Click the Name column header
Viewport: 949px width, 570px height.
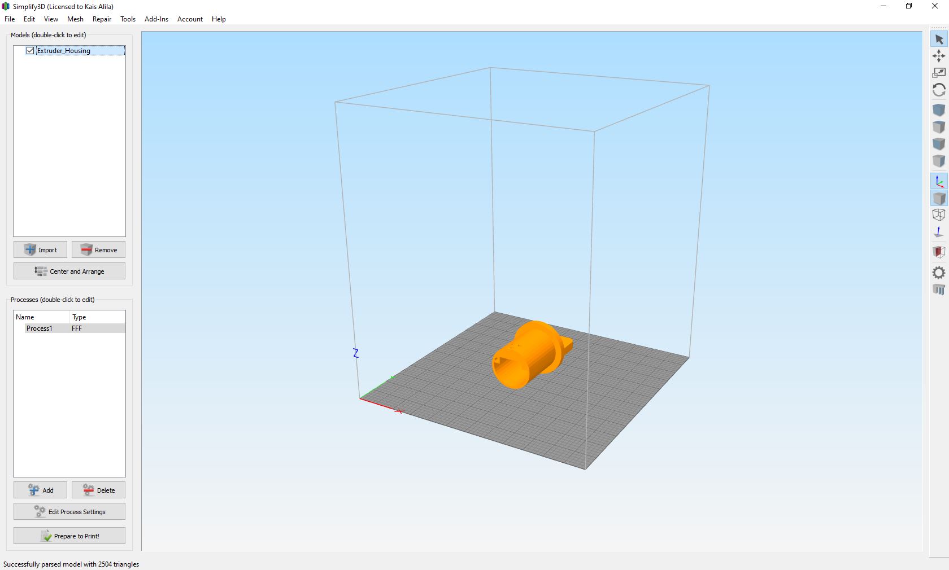click(x=41, y=317)
